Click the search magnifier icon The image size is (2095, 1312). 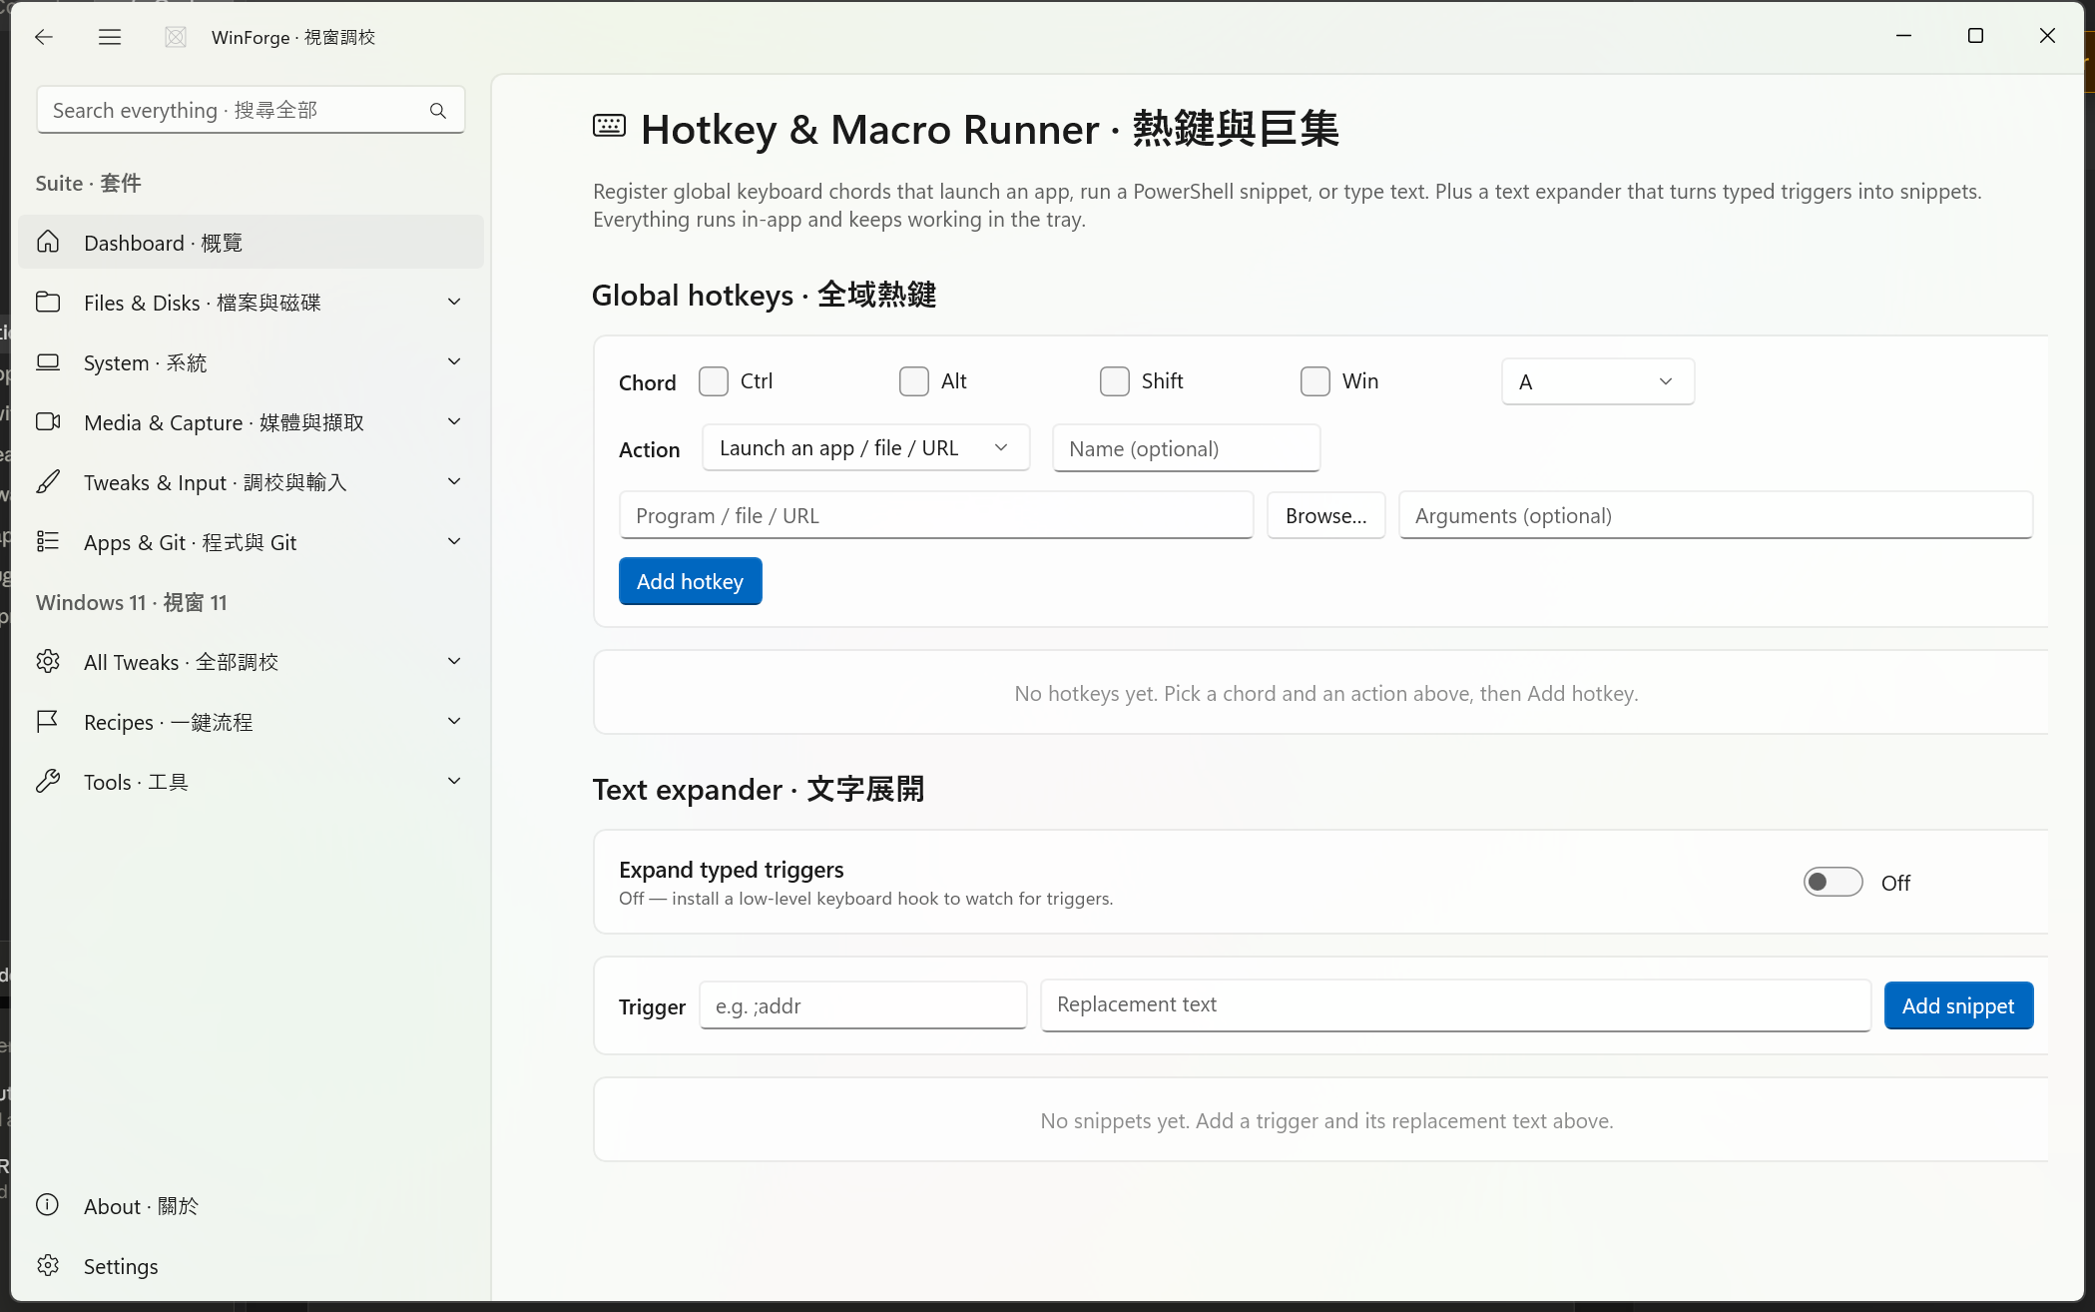click(x=438, y=111)
